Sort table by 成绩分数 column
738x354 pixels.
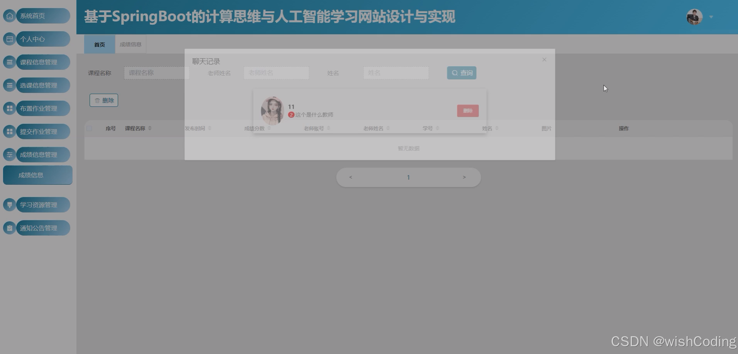click(269, 128)
